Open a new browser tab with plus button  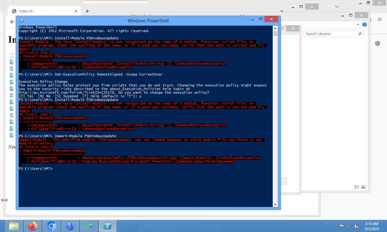click(x=87, y=11)
